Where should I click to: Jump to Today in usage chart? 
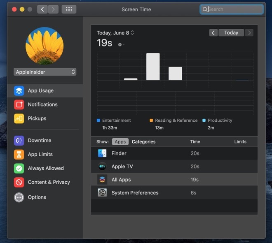[x=231, y=33]
